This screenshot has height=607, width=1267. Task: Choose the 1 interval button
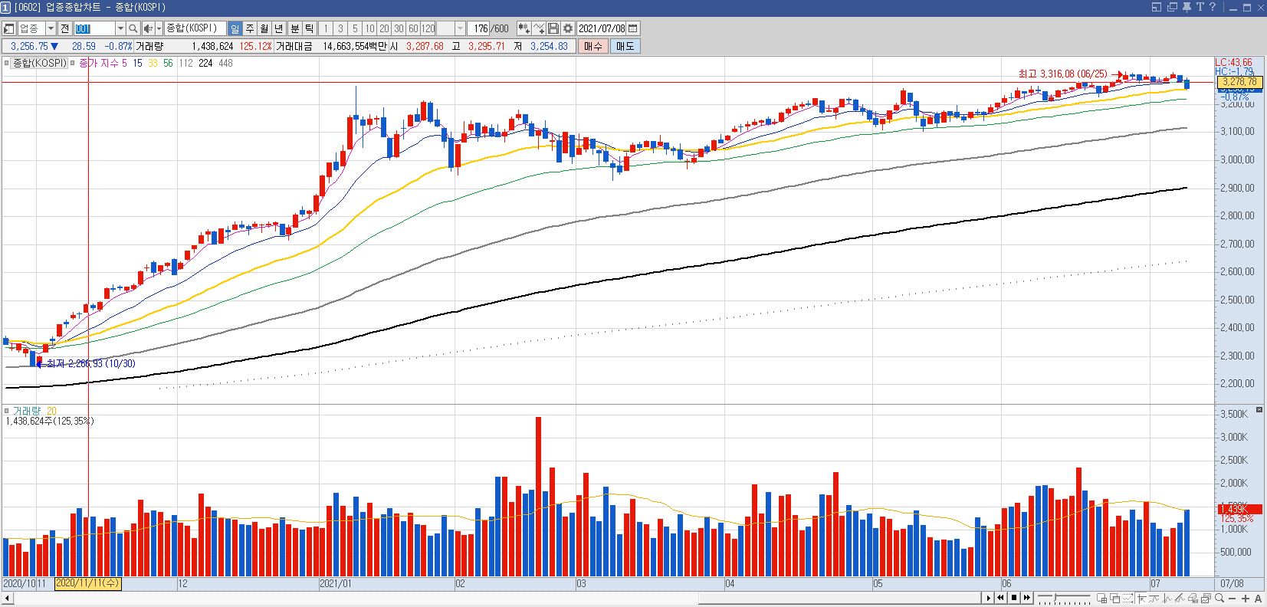(x=326, y=28)
